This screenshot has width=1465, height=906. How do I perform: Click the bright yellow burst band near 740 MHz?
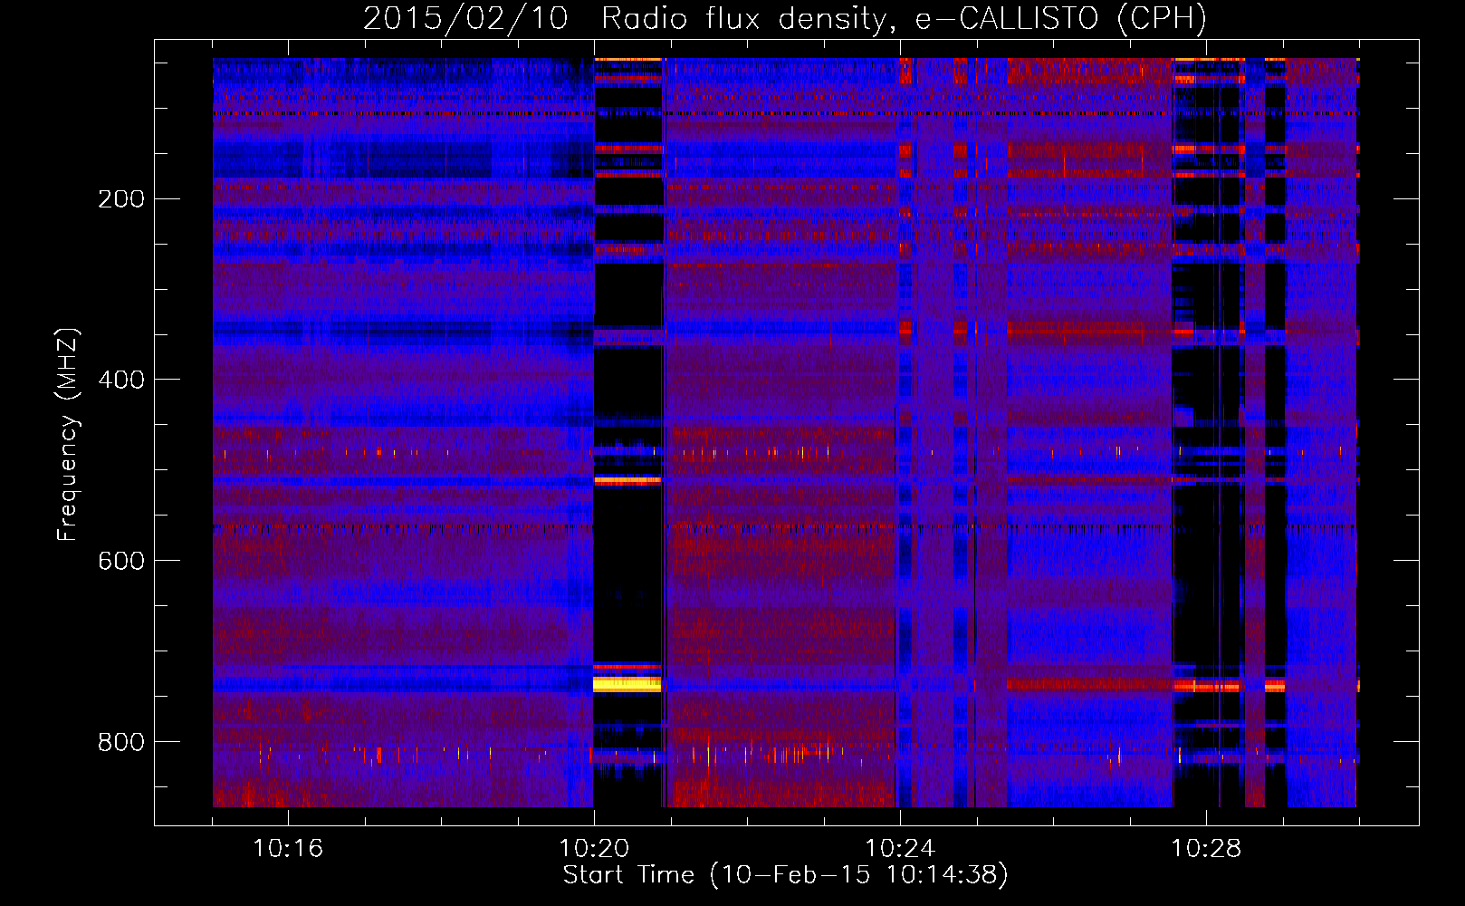[x=627, y=684]
